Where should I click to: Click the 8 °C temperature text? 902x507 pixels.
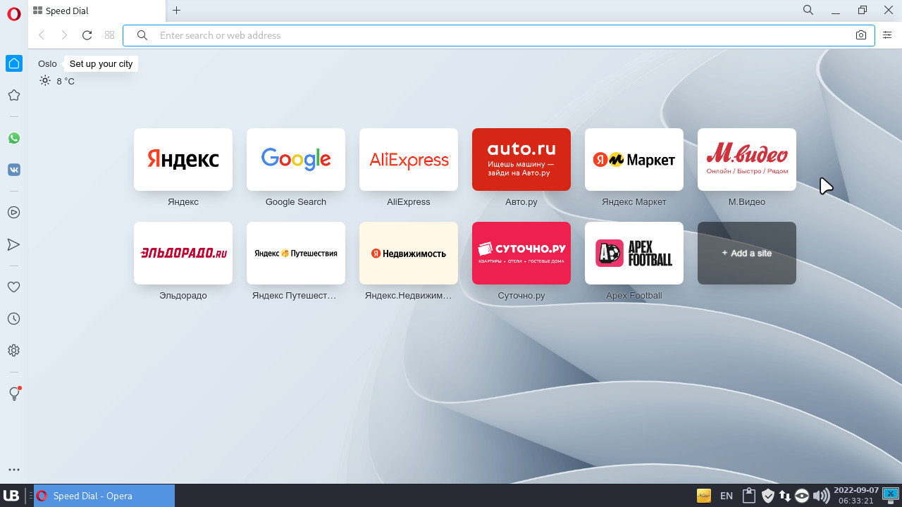coord(66,81)
